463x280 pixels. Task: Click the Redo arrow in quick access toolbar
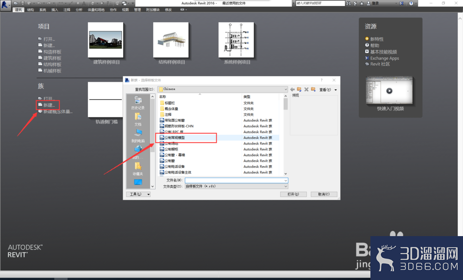pyautogui.click(x=49, y=3)
